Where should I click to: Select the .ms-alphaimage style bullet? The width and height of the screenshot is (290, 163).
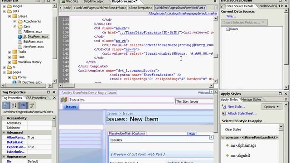click(x=227, y=145)
